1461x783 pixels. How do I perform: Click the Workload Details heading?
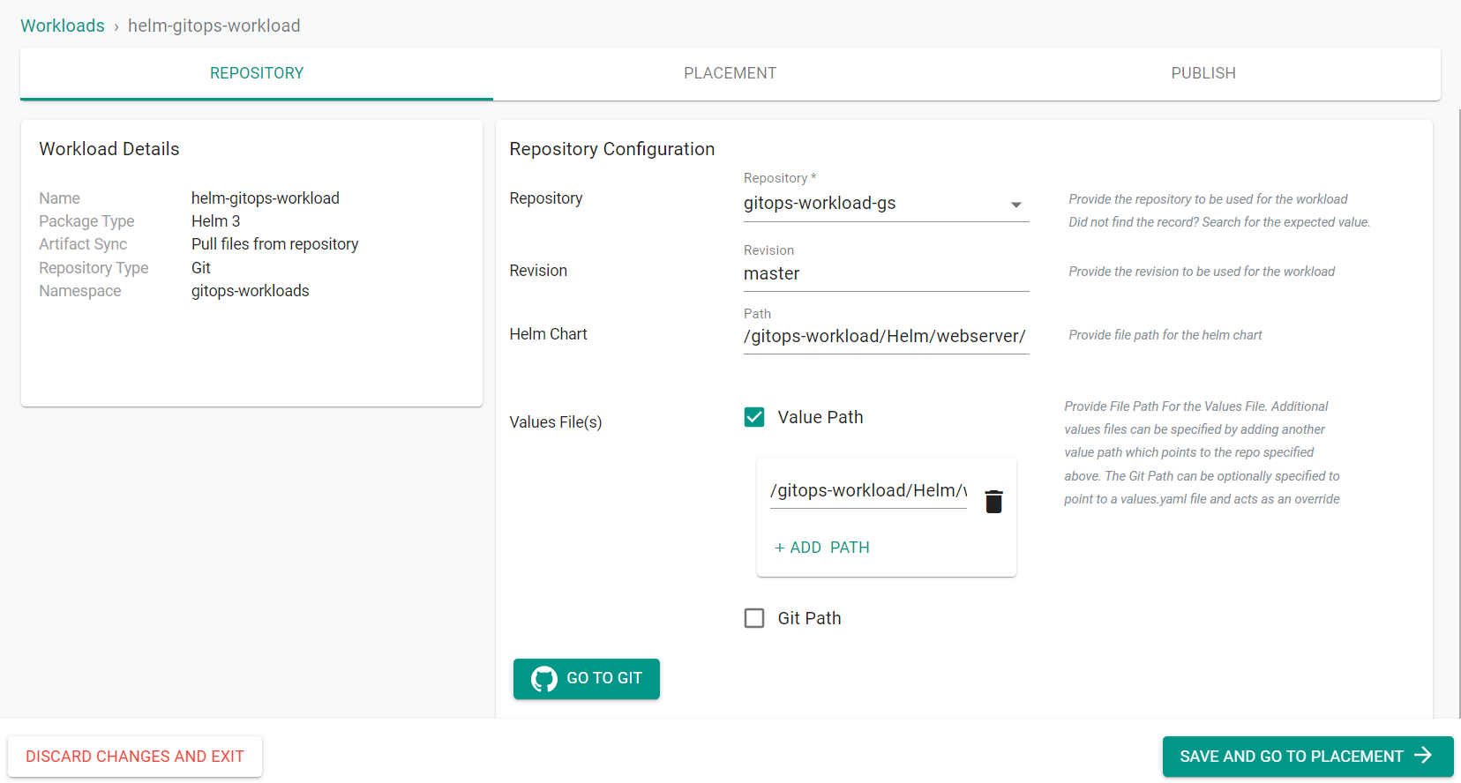[109, 149]
